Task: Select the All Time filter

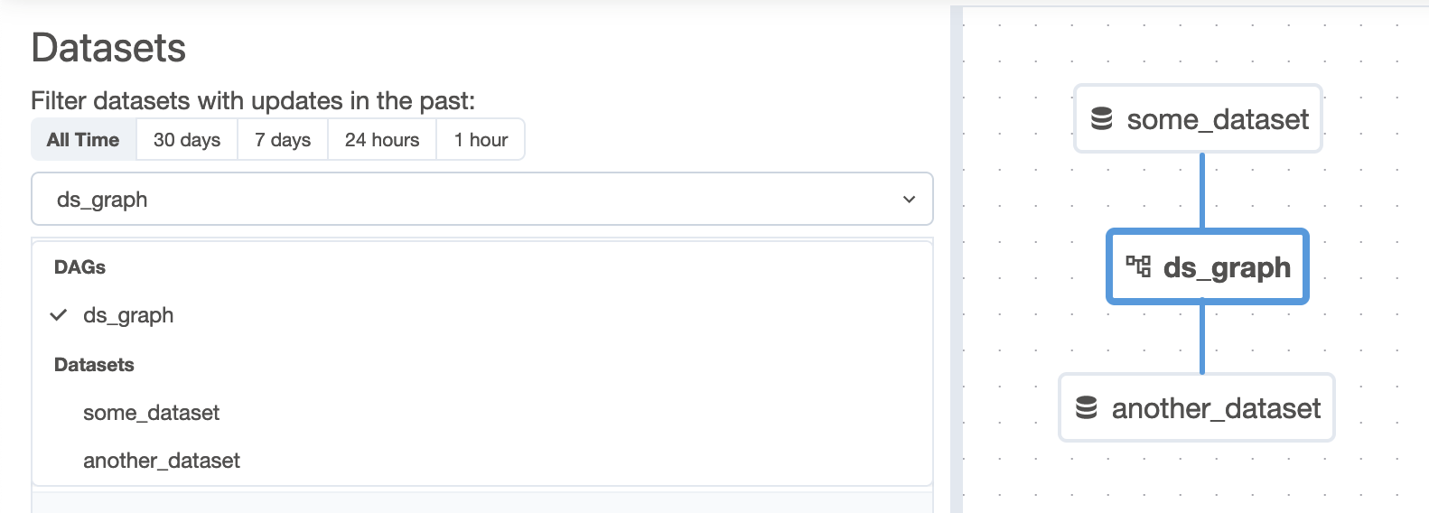Action: pos(83,140)
